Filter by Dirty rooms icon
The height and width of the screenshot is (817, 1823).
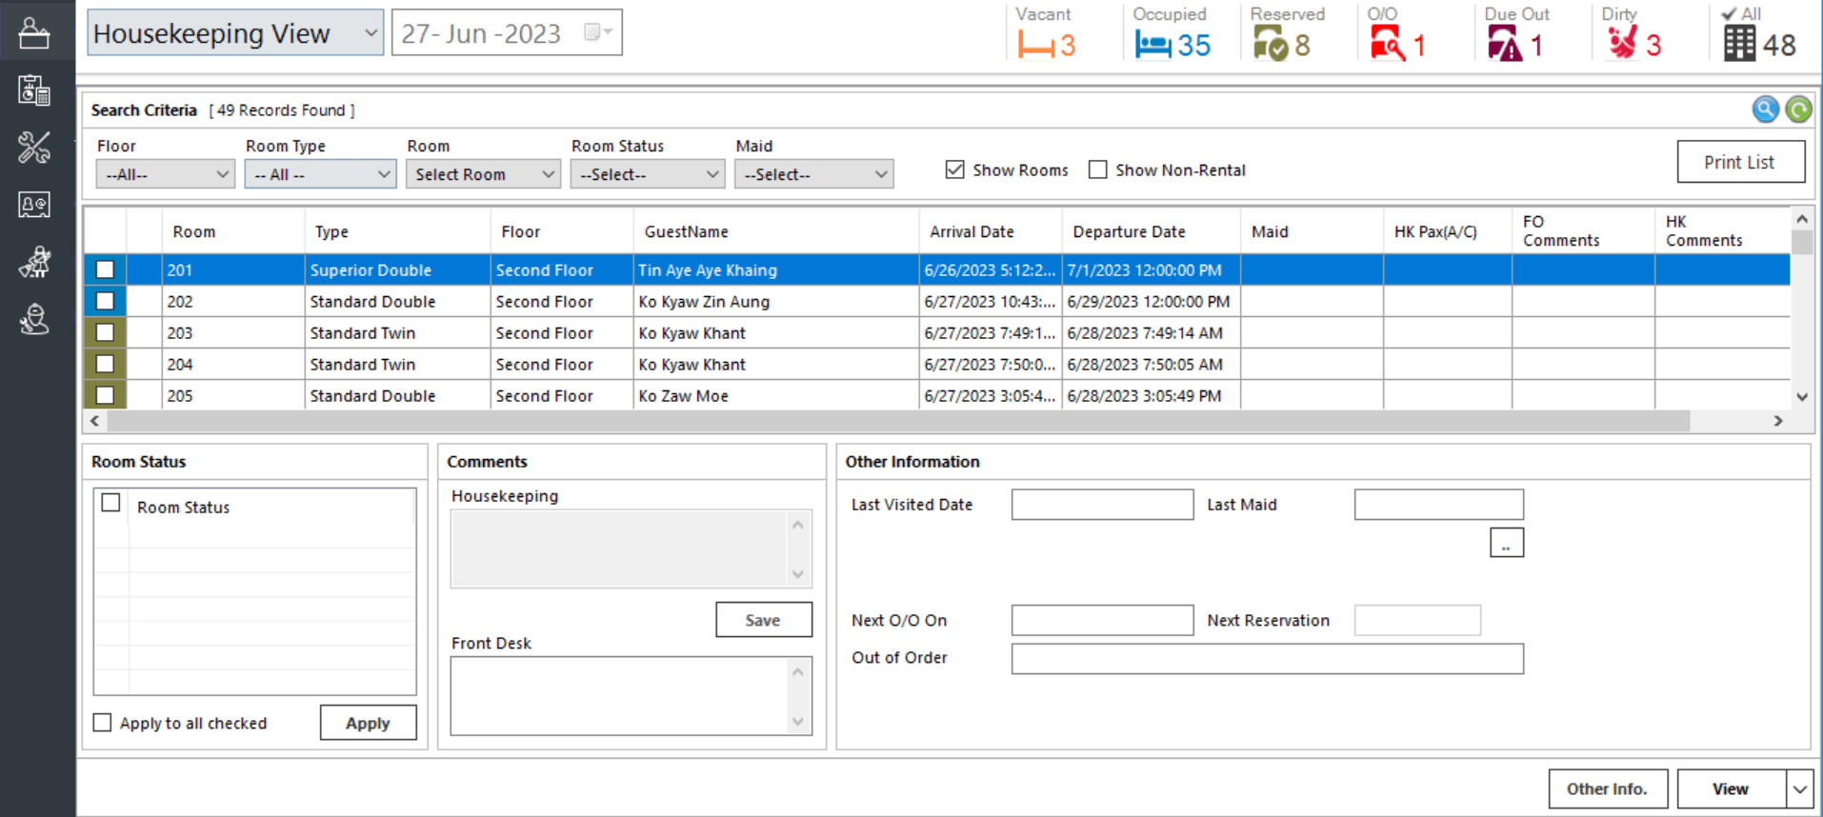(1622, 43)
